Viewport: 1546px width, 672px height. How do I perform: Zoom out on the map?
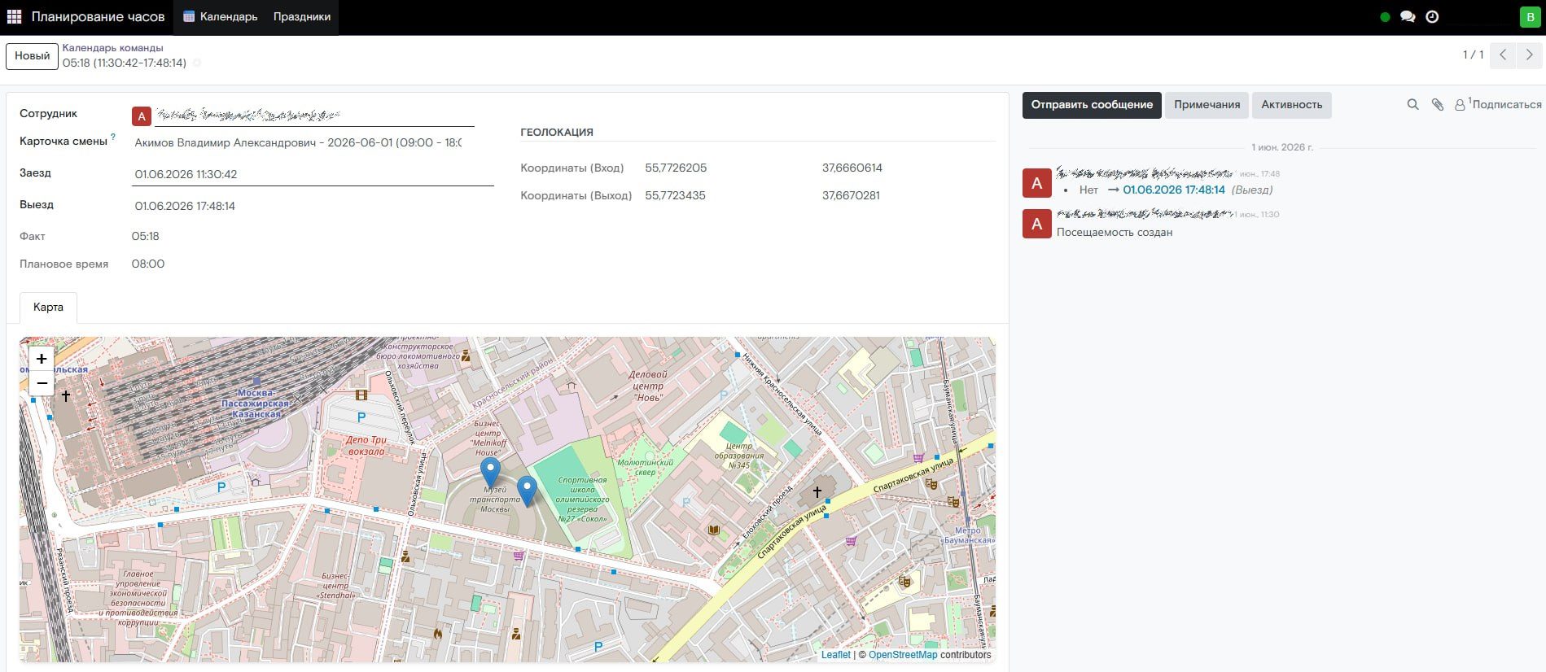42,383
